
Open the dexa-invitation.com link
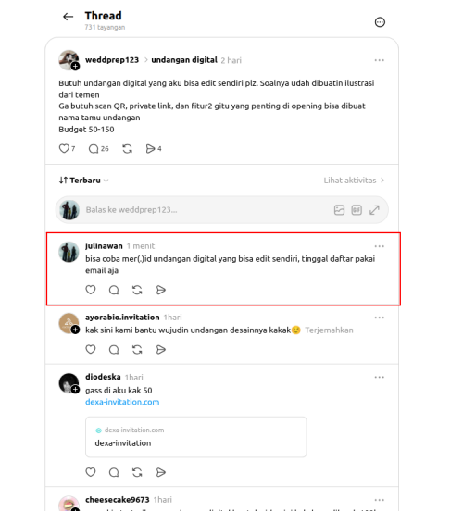(x=122, y=402)
